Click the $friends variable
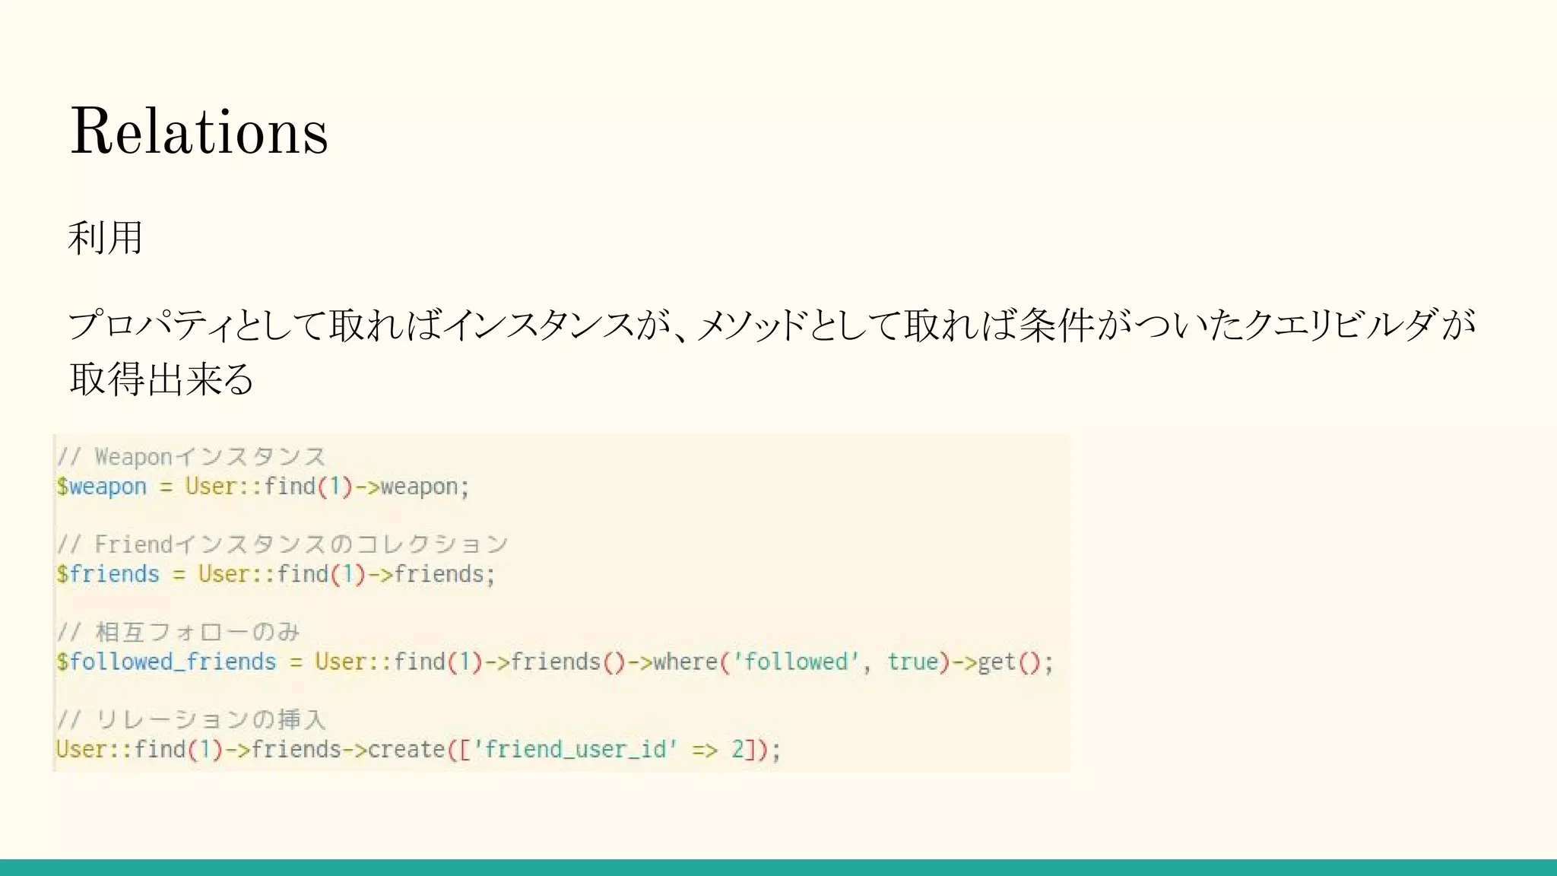1557x876 pixels. tap(108, 574)
